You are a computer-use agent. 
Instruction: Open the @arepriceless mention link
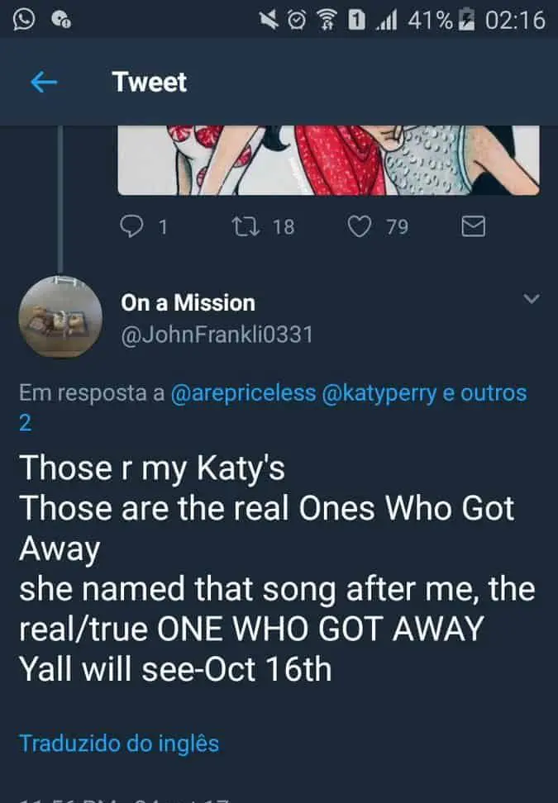[243, 393]
